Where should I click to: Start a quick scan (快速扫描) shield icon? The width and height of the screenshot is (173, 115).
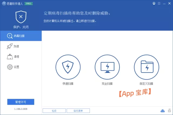point(68,67)
